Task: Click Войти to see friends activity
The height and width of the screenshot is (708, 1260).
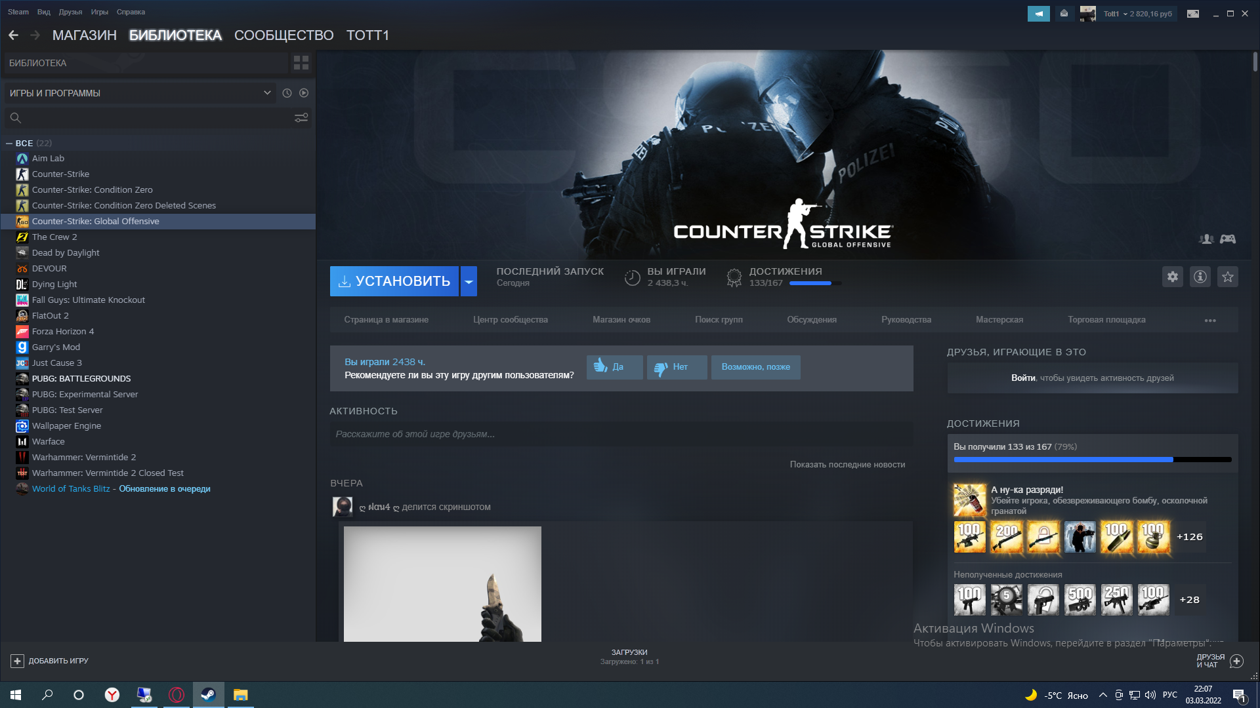Action: point(1023,378)
